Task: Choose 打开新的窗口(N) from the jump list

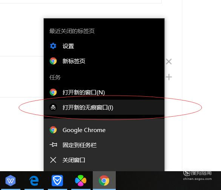Action: [104, 92]
